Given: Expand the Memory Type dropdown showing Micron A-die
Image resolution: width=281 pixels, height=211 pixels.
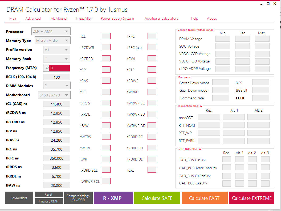Looking at the screenshot, I should (52, 40).
